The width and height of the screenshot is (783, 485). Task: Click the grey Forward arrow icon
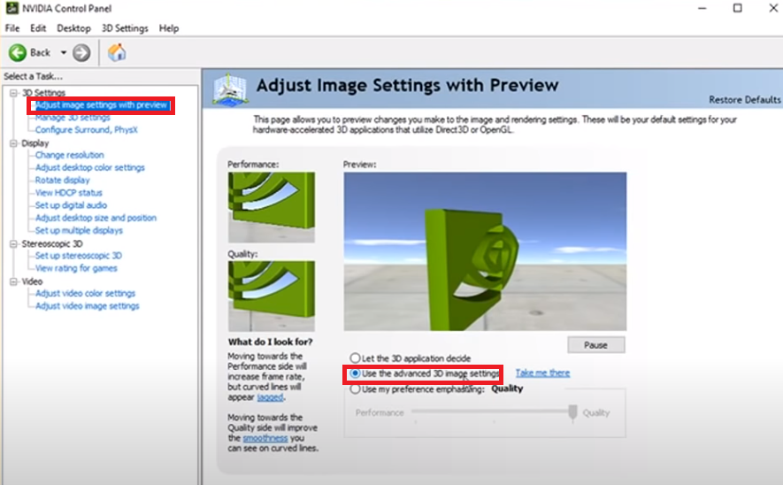[x=81, y=52]
